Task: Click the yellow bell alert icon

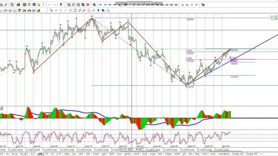Action: click(39, 5)
